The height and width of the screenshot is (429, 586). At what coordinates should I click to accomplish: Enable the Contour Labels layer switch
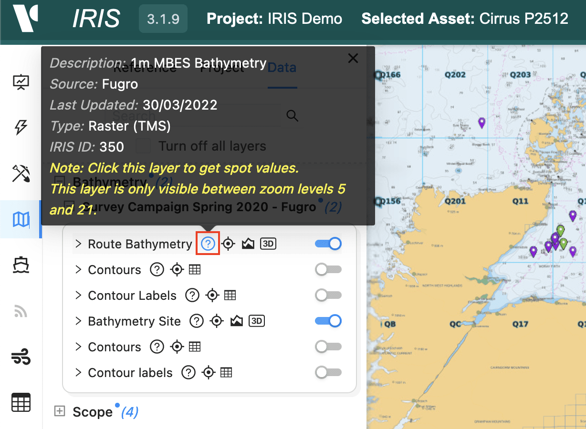coord(328,296)
